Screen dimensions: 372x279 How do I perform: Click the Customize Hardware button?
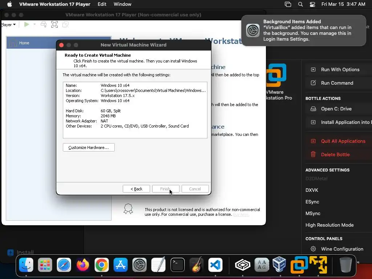[89, 147]
